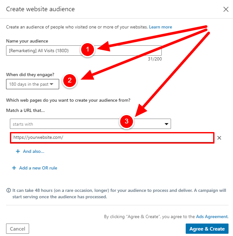Image resolution: width=233 pixels, height=236 pixels.
Task: Click the Agree & Create button
Action: (207, 229)
